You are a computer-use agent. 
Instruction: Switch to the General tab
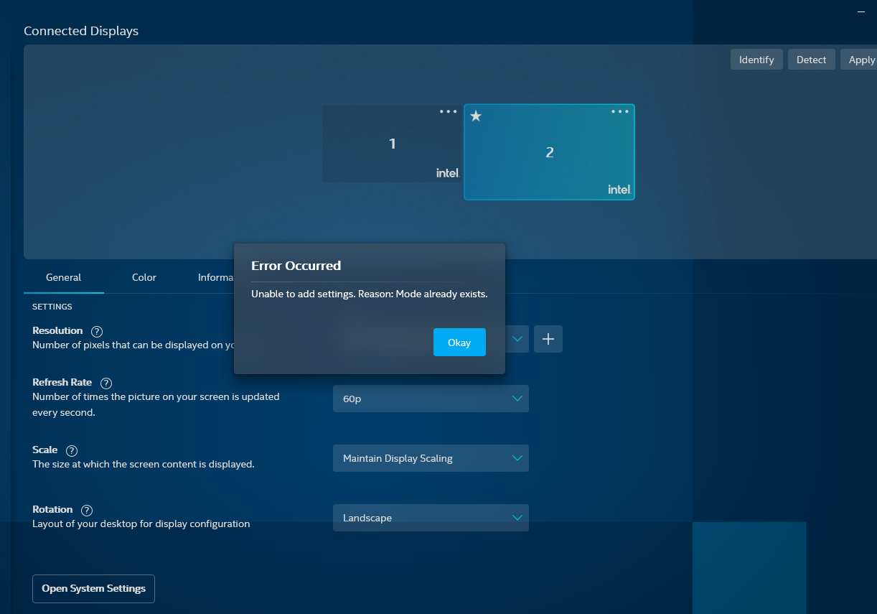(64, 278)
